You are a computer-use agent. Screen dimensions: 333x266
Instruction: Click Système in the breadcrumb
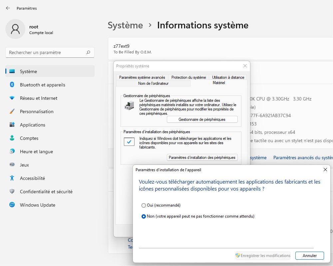point(125,25)
